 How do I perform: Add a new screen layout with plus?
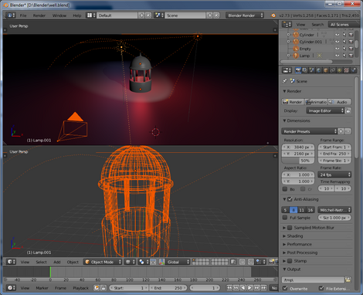click(141, 15)
